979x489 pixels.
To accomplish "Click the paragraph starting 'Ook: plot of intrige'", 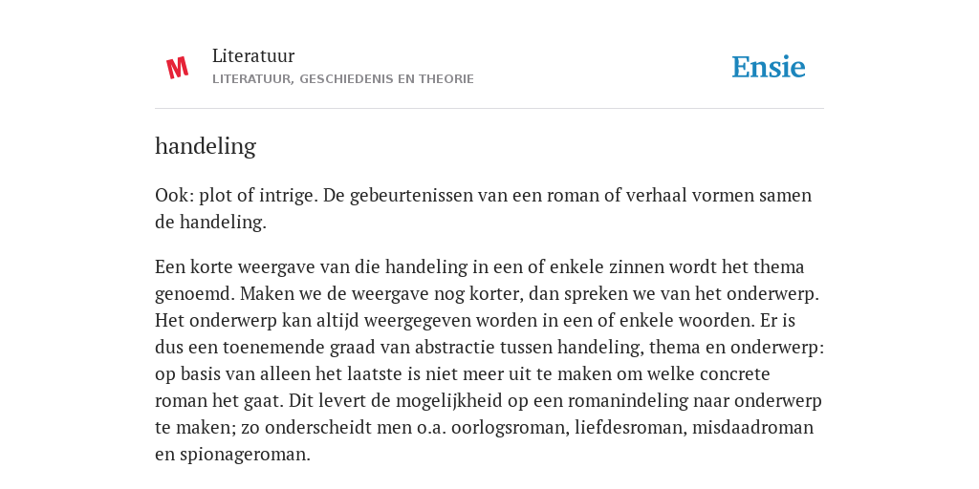I will tap(483, 208).
